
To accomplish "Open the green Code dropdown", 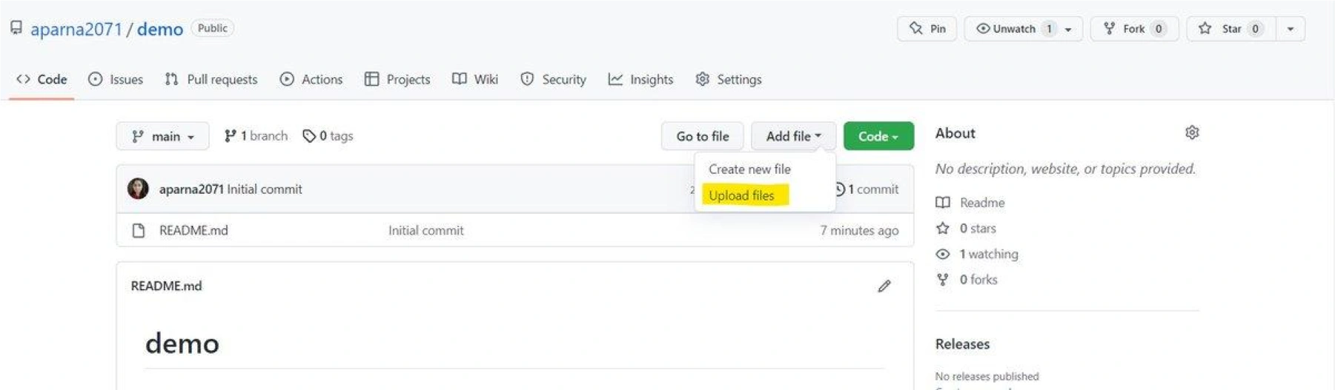I will 878,136.
